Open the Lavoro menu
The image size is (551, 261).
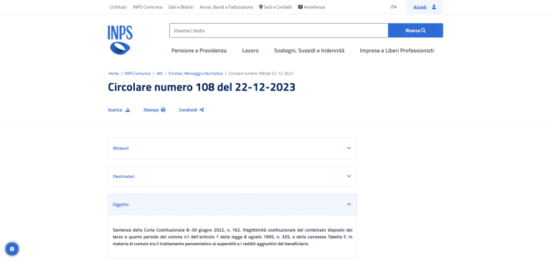pos(250,51)
